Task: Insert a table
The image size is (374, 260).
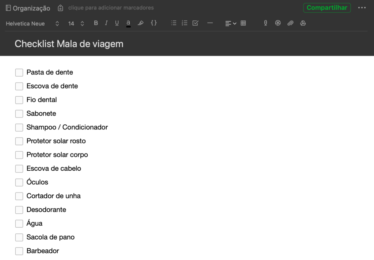Action: point(243,23)
